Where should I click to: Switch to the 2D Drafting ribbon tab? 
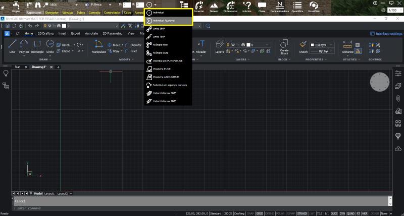pyautogui.click(x=45, y=34)
